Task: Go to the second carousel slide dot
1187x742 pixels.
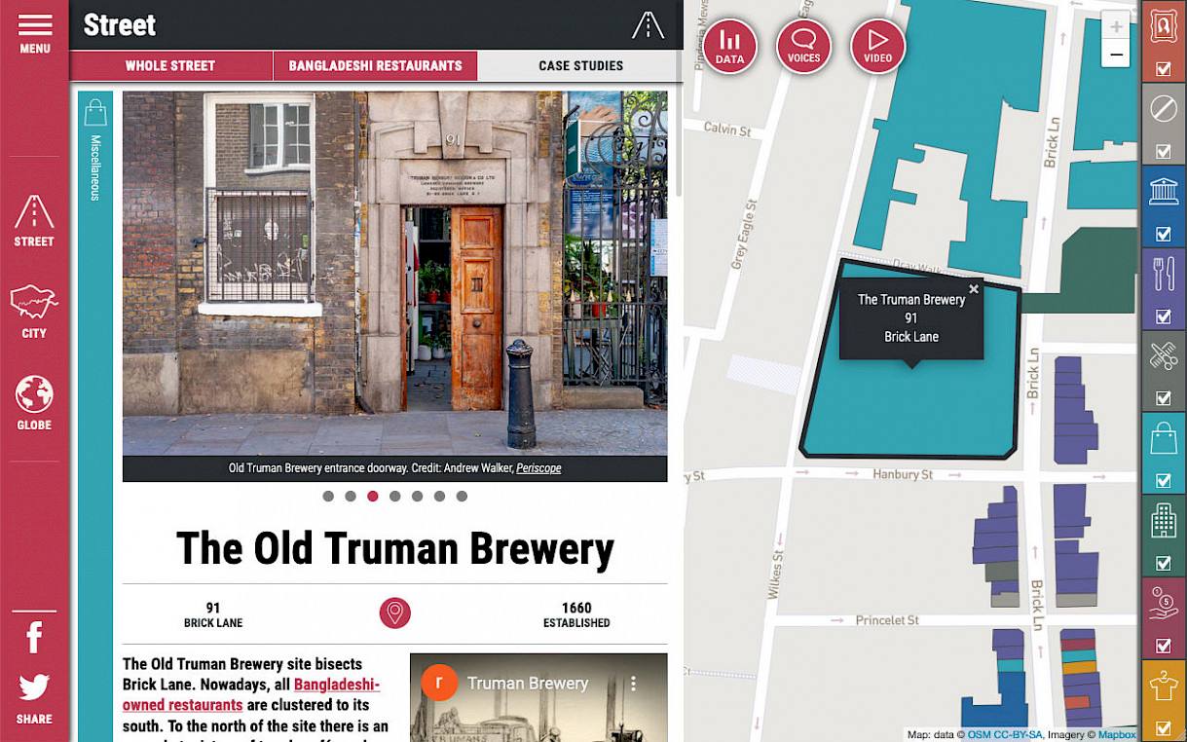Action: click(x=351, y=497)
